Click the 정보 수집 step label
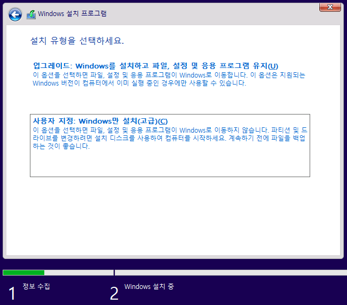Image resolution: width=347 pixels, height=305 pixels. pyautogui.click(x=36, y=286)
